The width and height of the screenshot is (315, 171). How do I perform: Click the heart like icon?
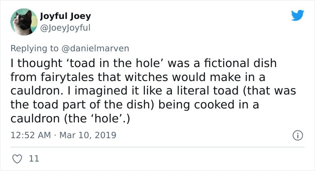pos(17,159)
